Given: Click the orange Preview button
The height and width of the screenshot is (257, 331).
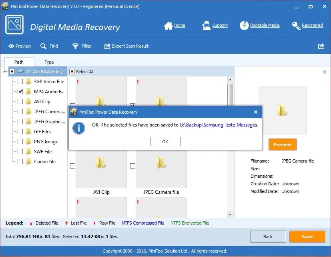Looking at the screenshot, I should click(282, 145).
